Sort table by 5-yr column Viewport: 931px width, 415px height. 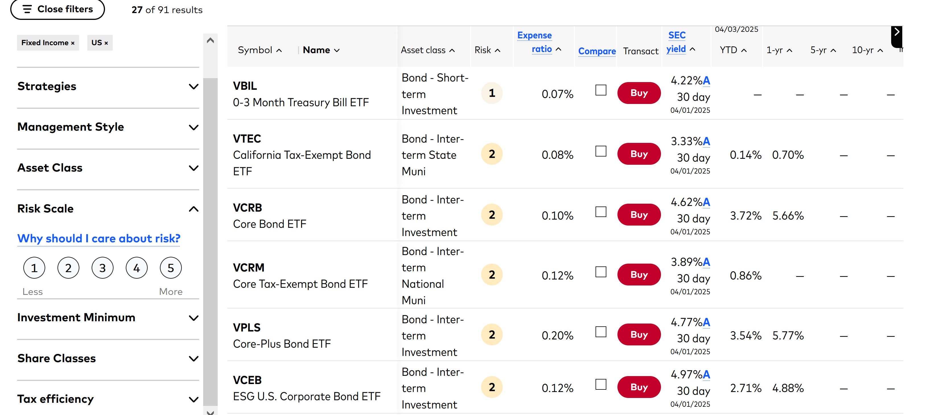[823, 50]
